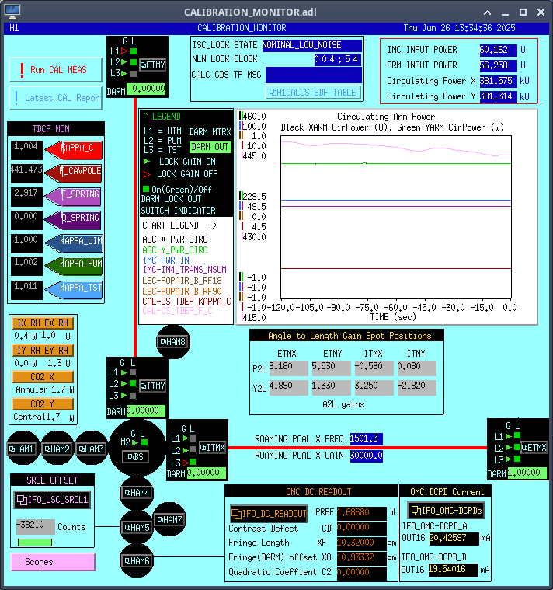Viewport: 553px width, 590px height.
Task: Click the ITMY Y2L gain value -2.820
Action: click(x=417, y=388)
